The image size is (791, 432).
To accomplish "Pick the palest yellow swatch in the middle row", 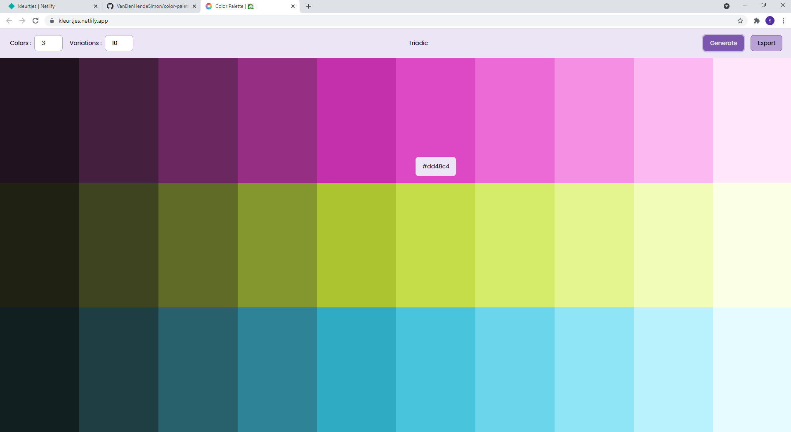I will [752, 245].
